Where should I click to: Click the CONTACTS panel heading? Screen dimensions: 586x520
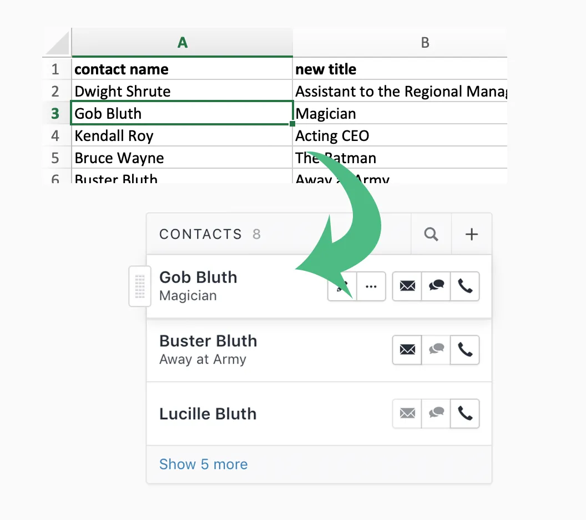coord(201,234)
